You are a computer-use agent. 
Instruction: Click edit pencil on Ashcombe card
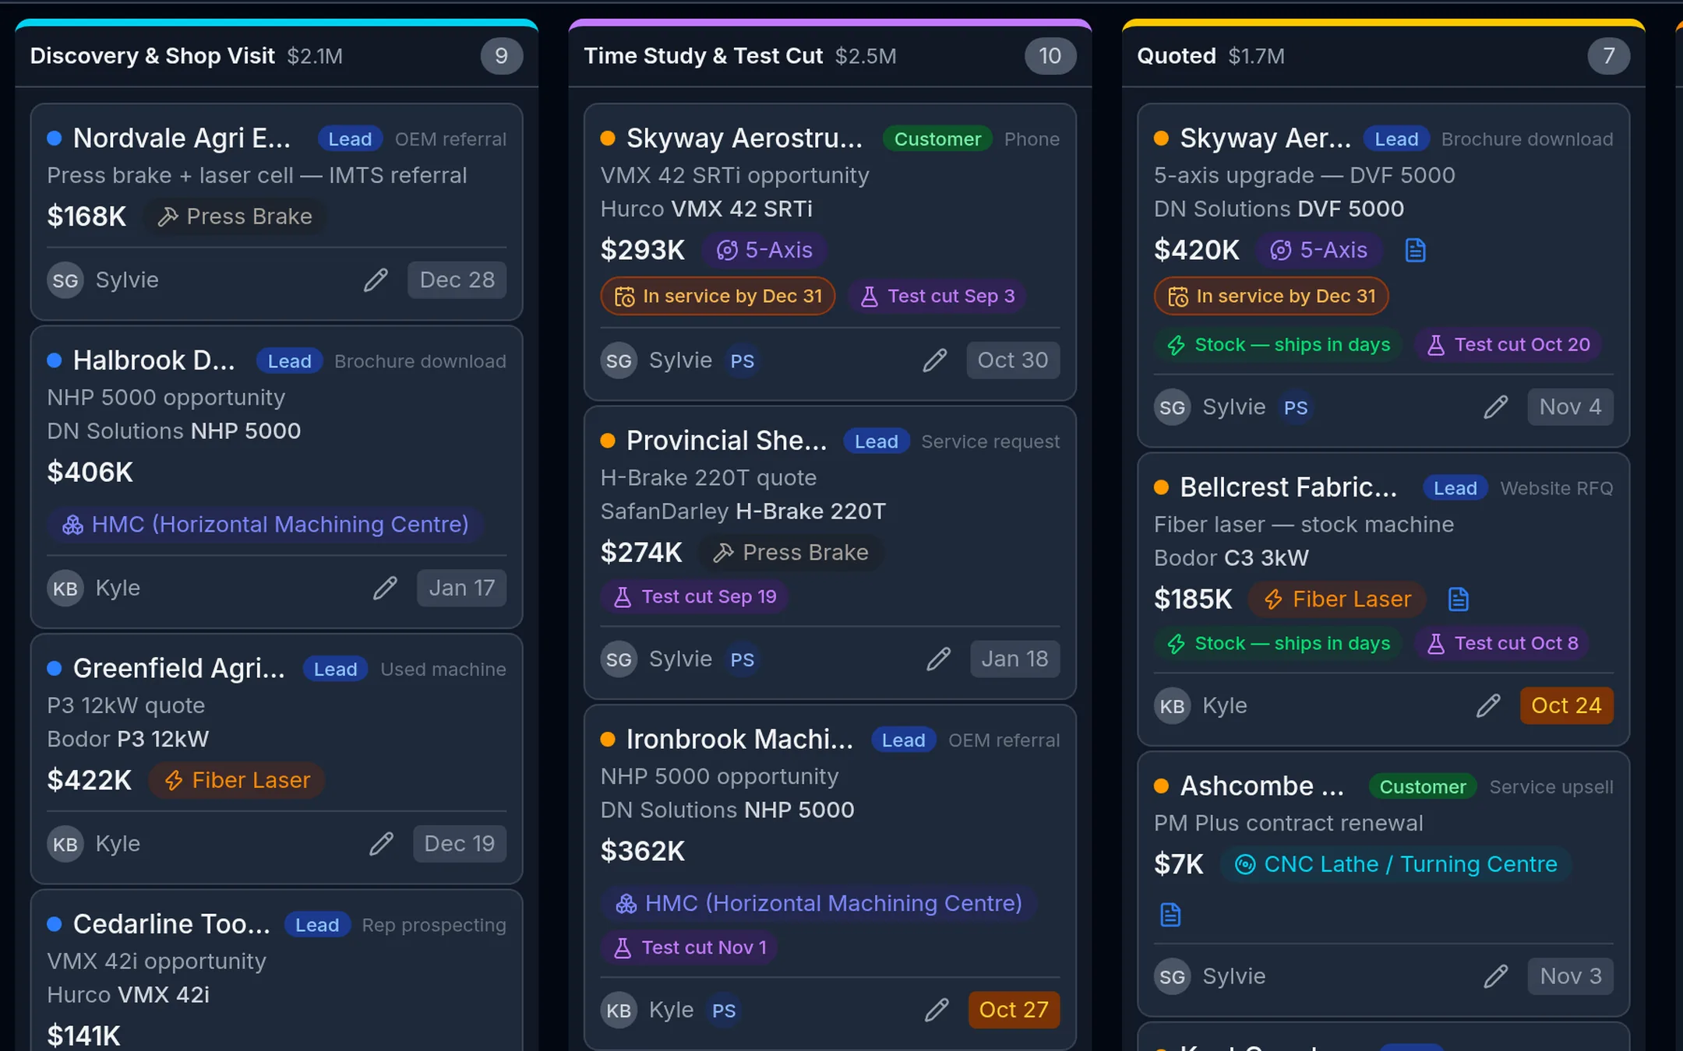[1496, 976]
